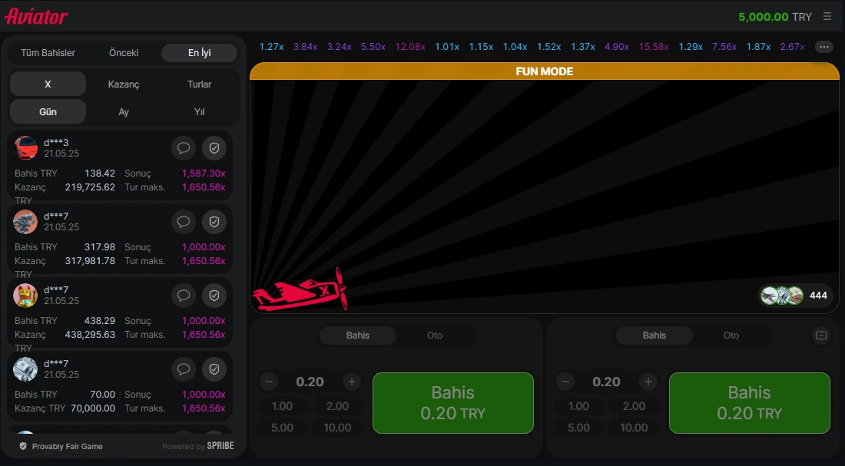The image size is (845, 466).
Task: Open the 7.56x round result
Action: [724, 47]
